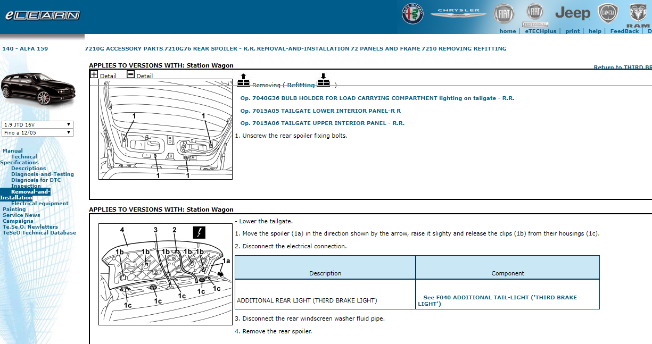Click the Removing label beside the Refitting link
This screenshot has height=344, width=652.
tap(266, 85)
